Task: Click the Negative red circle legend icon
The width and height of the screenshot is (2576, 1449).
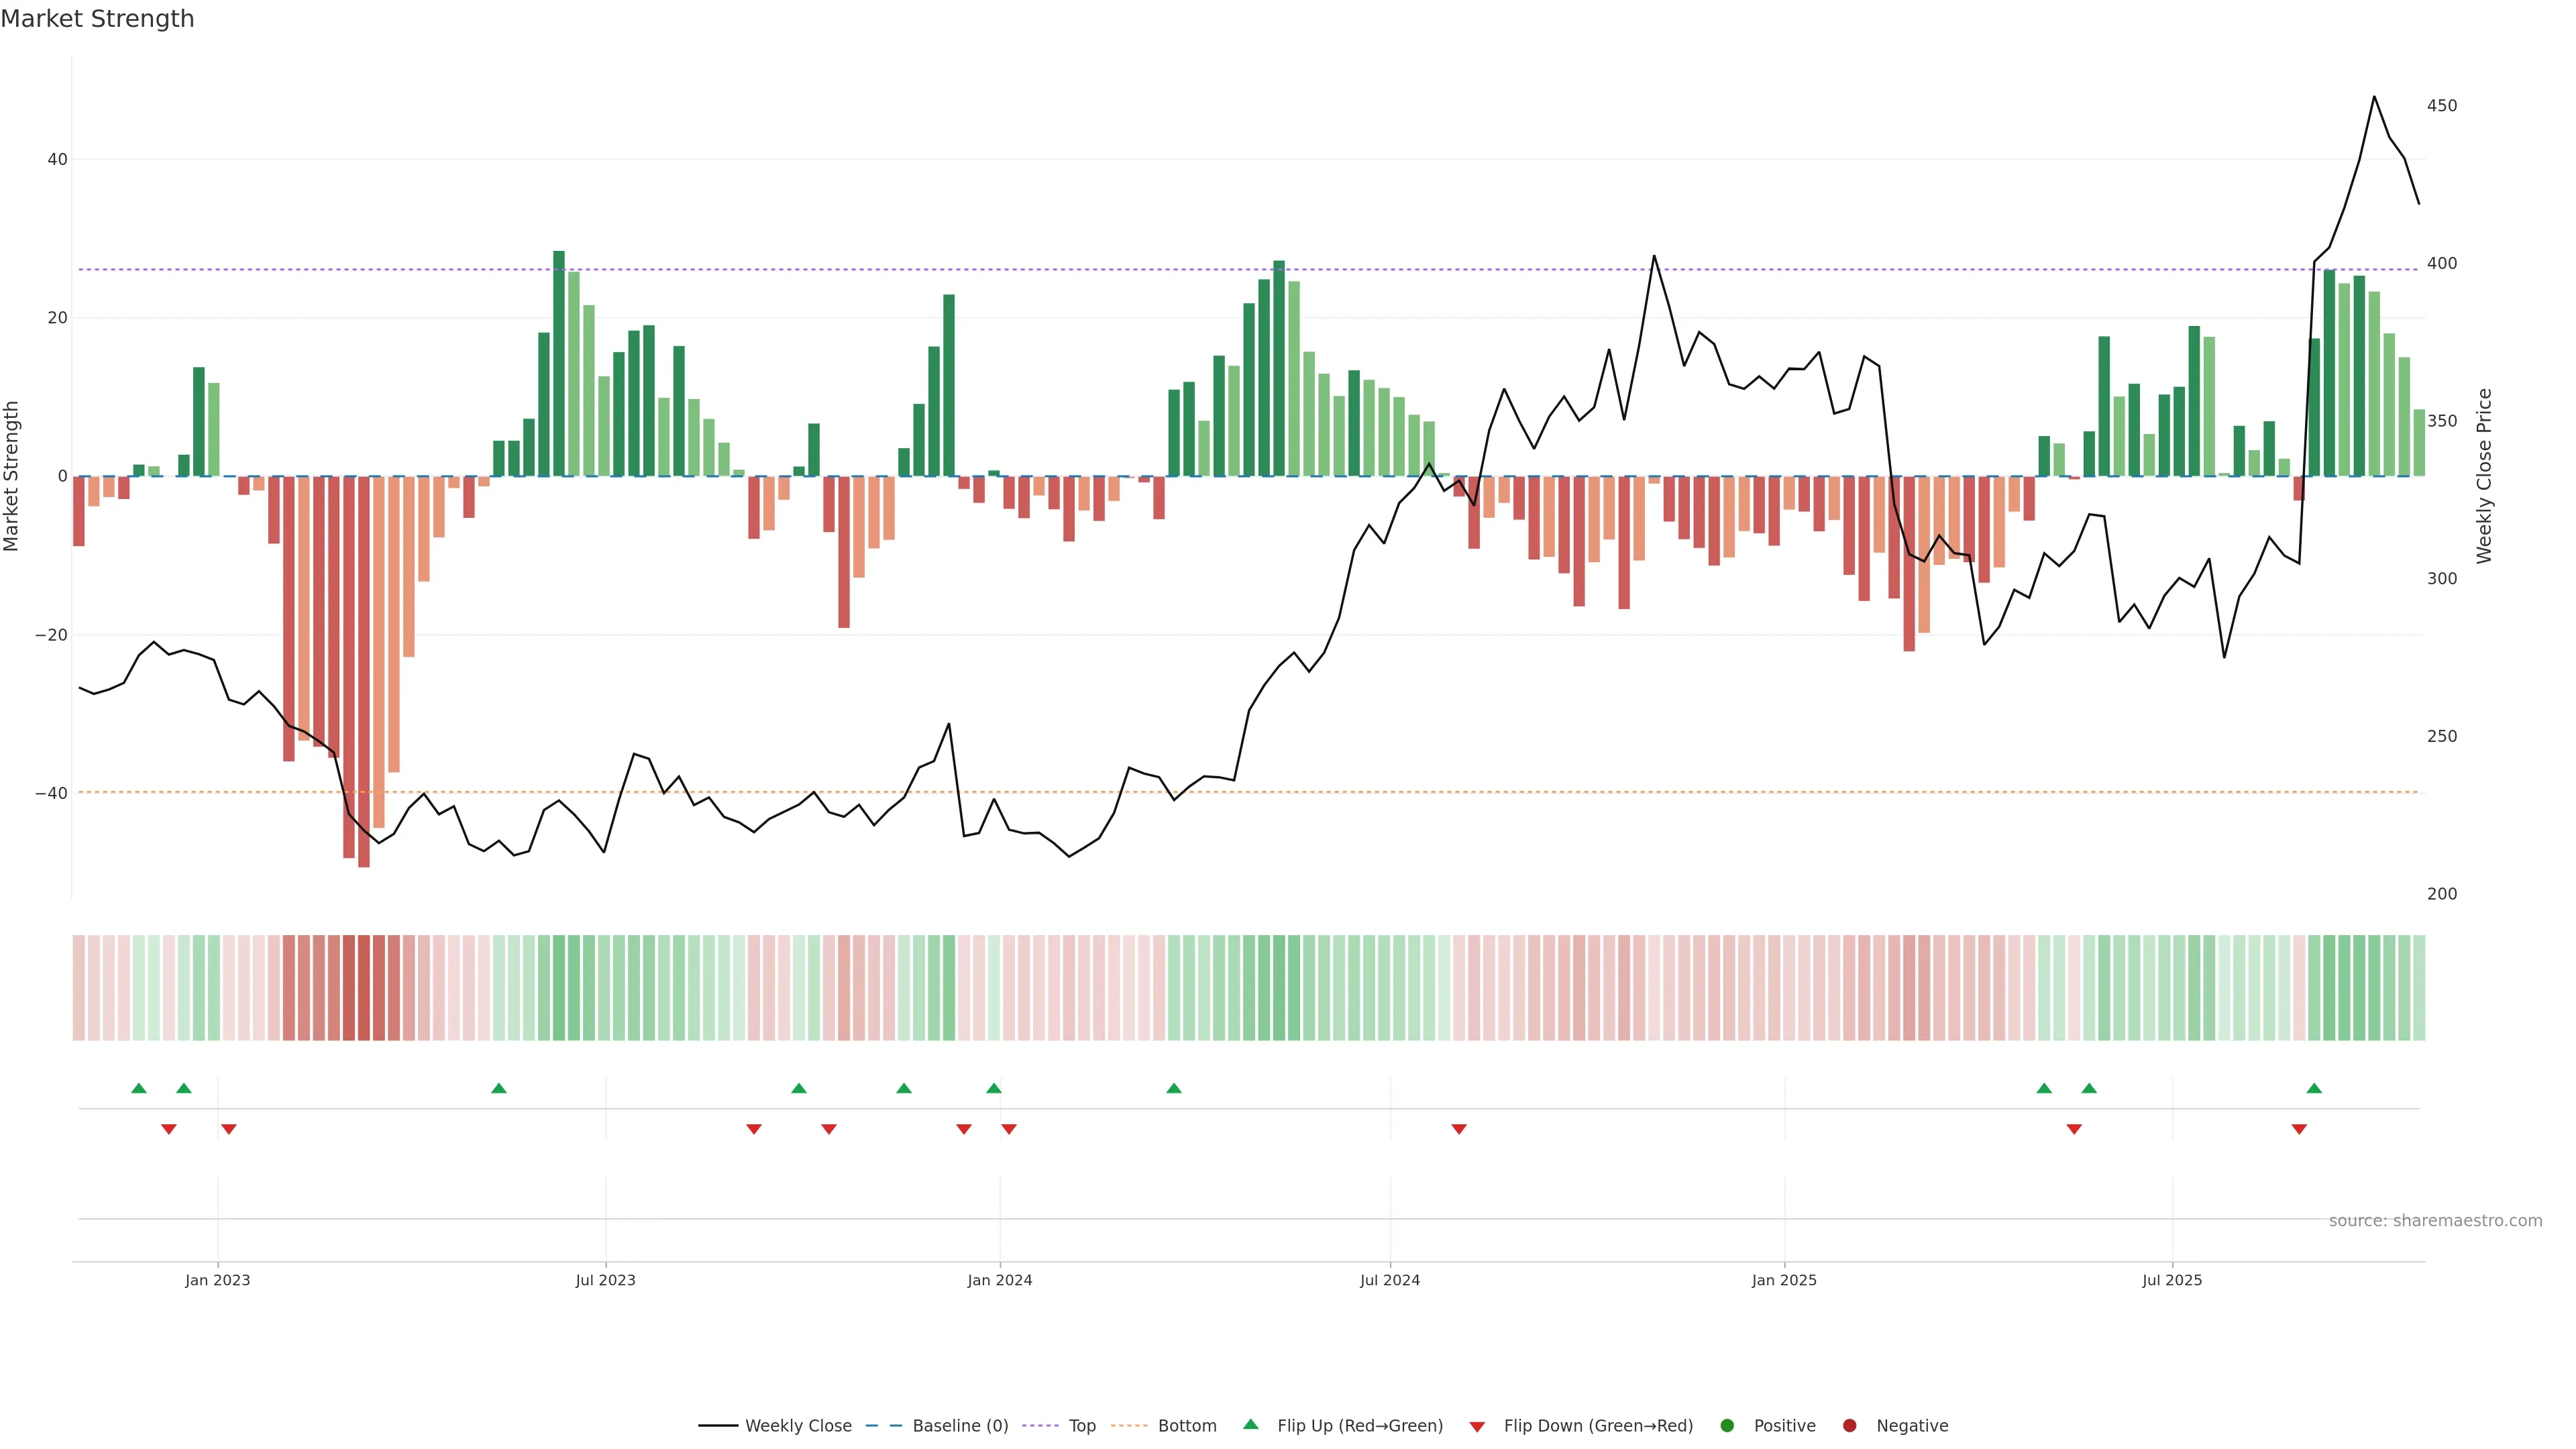Action: (x=1849, y=1426)
